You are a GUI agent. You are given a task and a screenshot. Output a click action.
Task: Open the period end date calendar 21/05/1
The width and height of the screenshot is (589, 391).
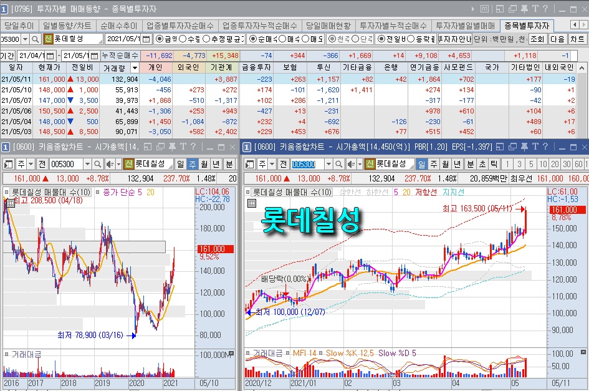[x=95, y=56]
